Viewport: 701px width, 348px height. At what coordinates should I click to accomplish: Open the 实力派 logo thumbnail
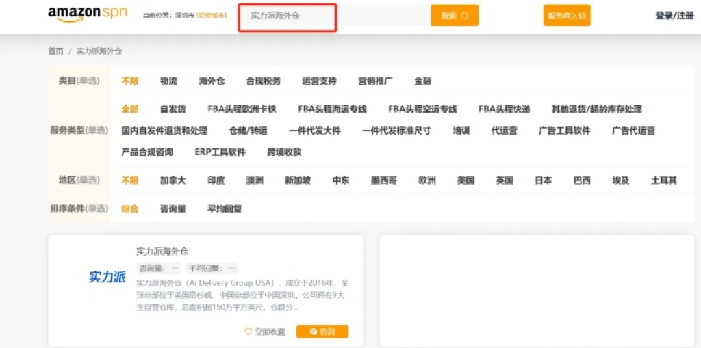pyautogui.click(x=107, y=277)
